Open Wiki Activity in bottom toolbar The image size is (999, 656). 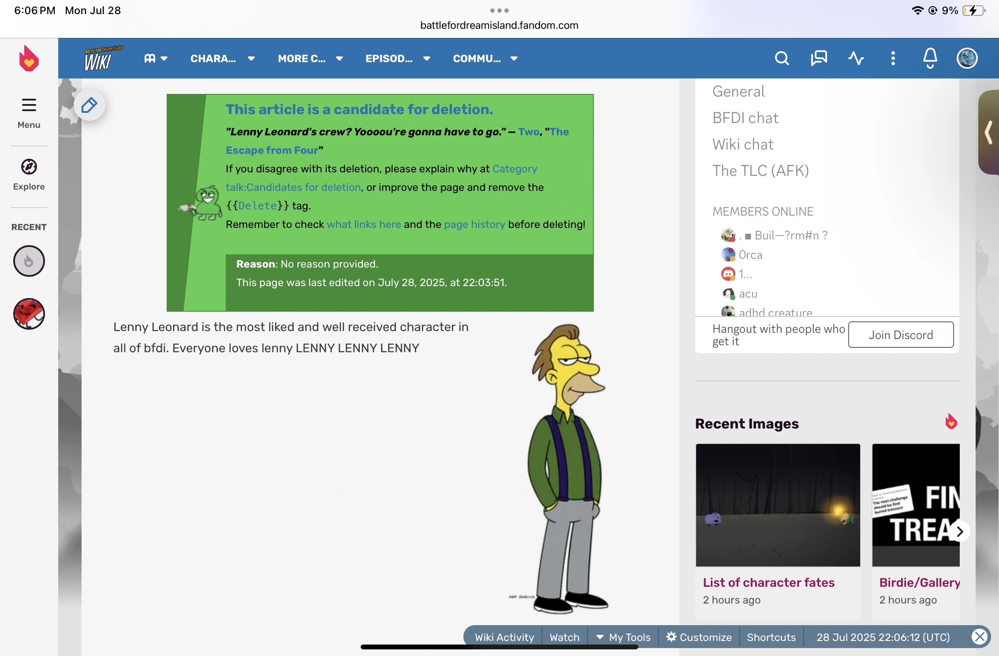504,637
